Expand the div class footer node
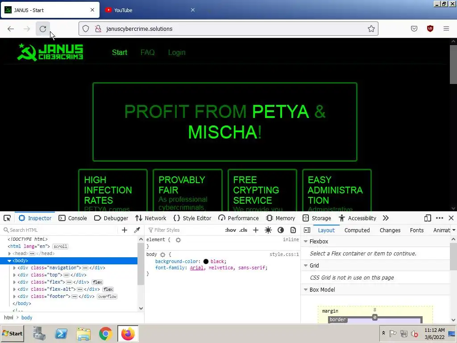Image resolution: width=457 pixels, height=343 pixels. point(14,297)
